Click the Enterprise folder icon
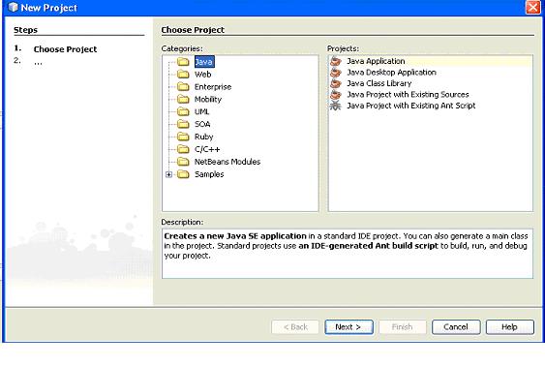The image size is (545, 367). [x=183, y=87]
